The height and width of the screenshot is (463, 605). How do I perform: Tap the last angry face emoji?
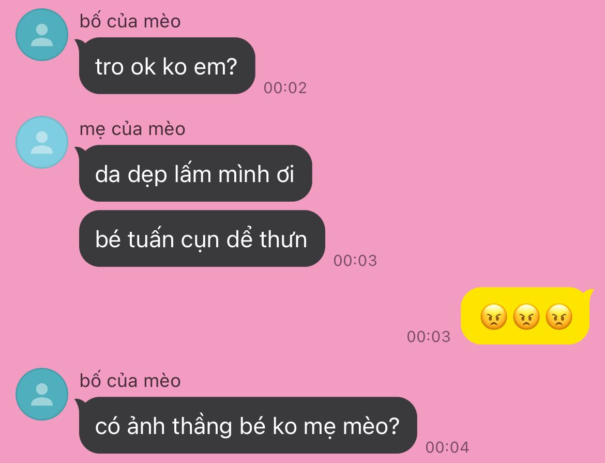559,317
